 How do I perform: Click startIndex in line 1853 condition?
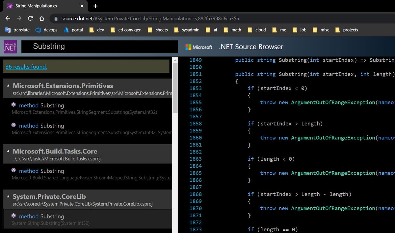[275, 88]
